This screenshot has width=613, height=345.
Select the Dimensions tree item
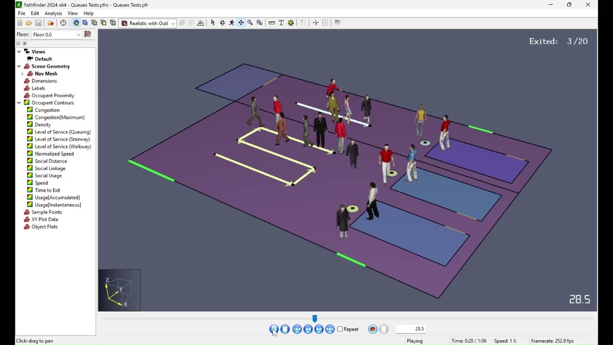coord(44,81)
